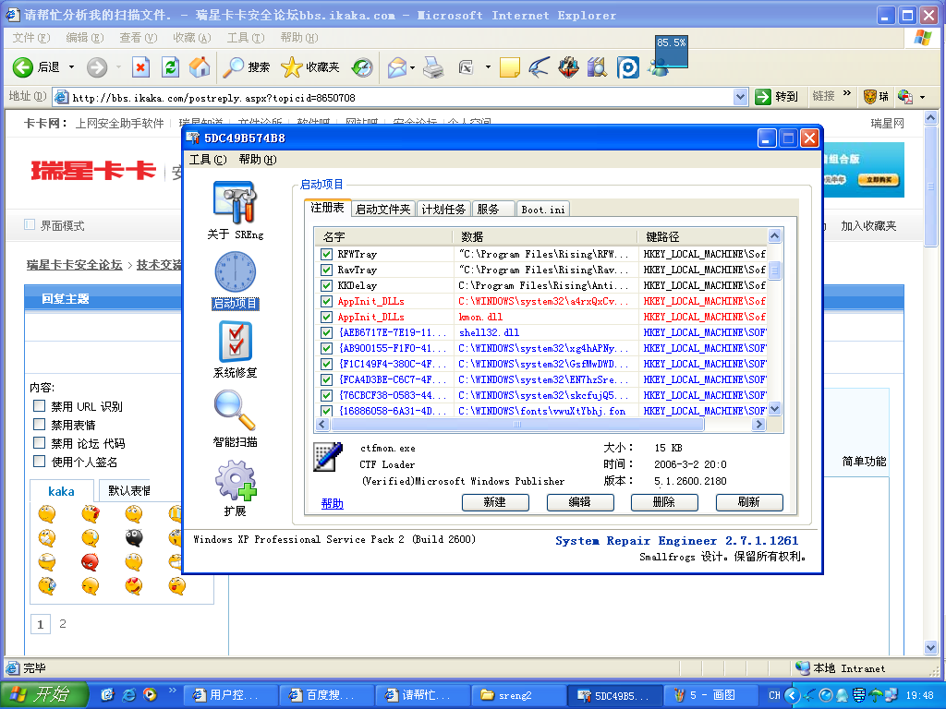Click the black bomb-face emoticon
This screenshot has width=946, height=709.
133,537
